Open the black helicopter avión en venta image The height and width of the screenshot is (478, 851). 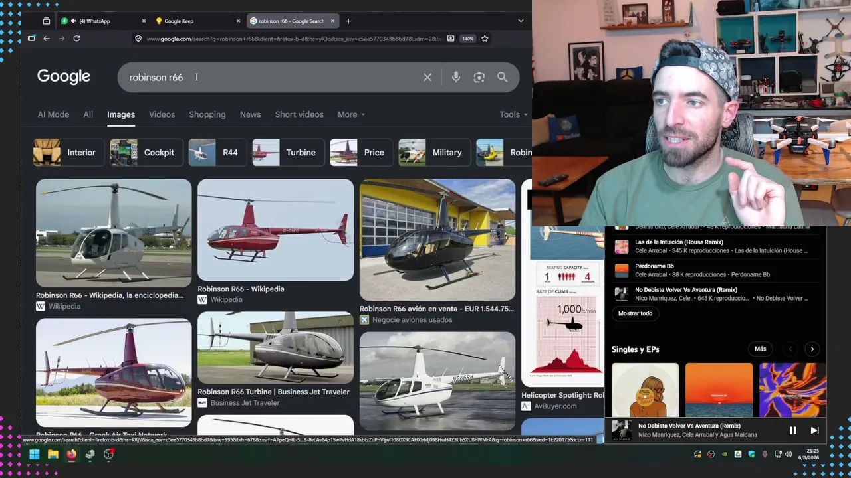pyautogui.click(x=437, y=240)
